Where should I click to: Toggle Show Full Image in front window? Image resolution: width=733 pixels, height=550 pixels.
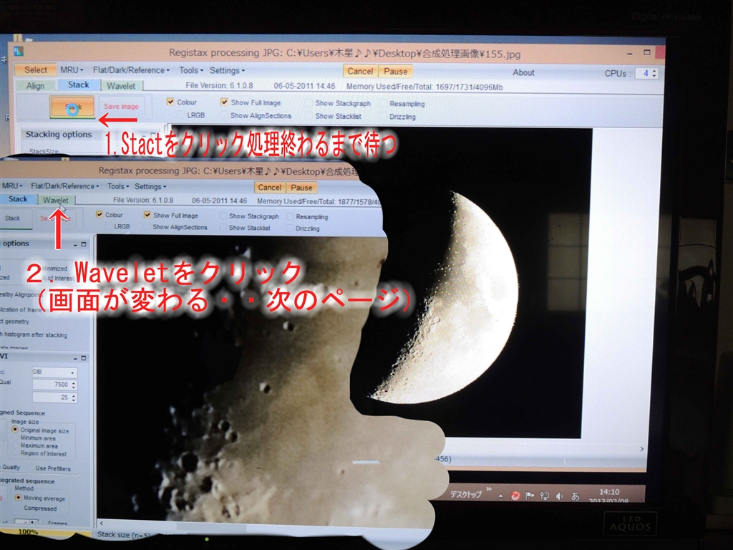point(147,215)
